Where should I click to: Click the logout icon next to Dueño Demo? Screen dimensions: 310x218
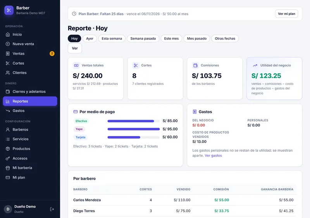click(52, 209)
